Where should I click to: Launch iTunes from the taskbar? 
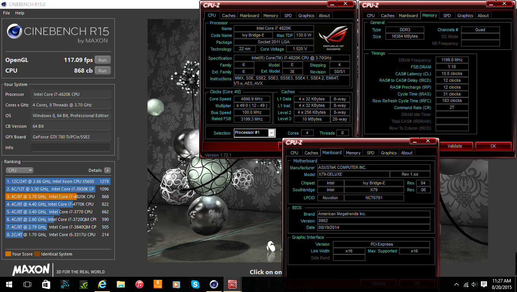click(x=139, y=284)
